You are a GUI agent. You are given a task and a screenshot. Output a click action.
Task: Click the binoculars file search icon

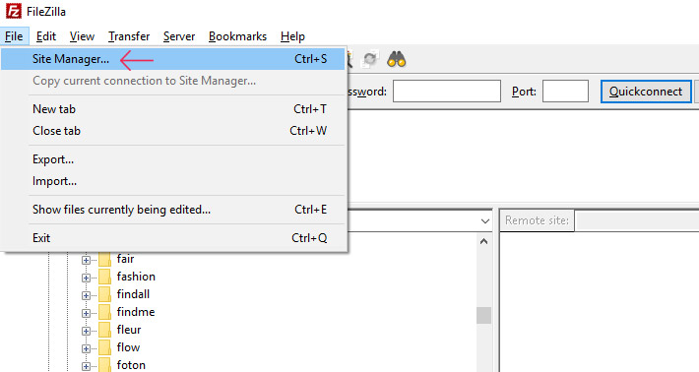[x=397, y=59]
